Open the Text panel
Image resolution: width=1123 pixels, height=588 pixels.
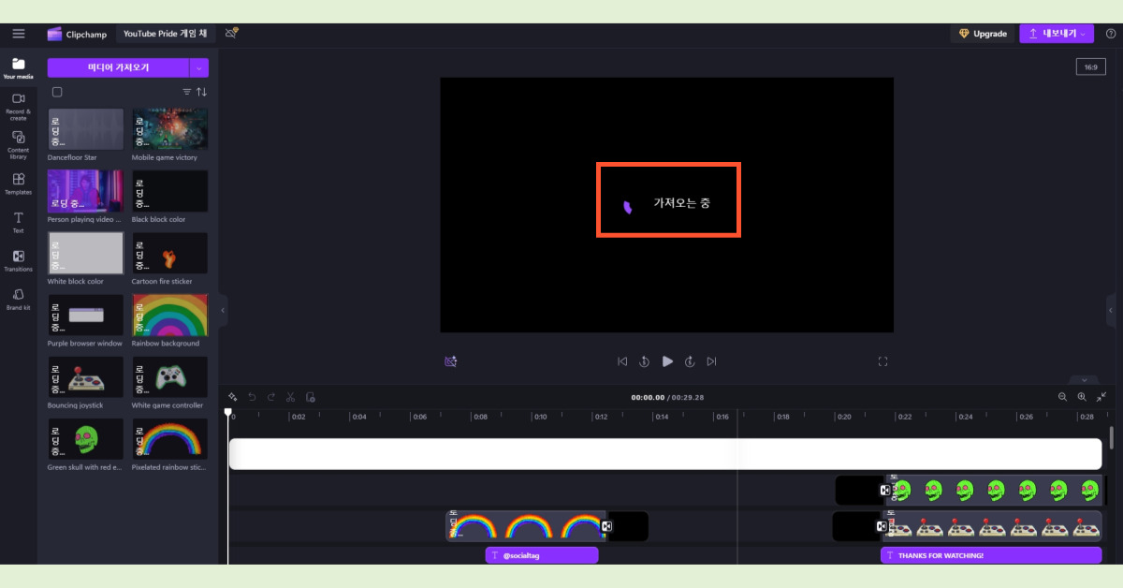(x=18, y=222)
